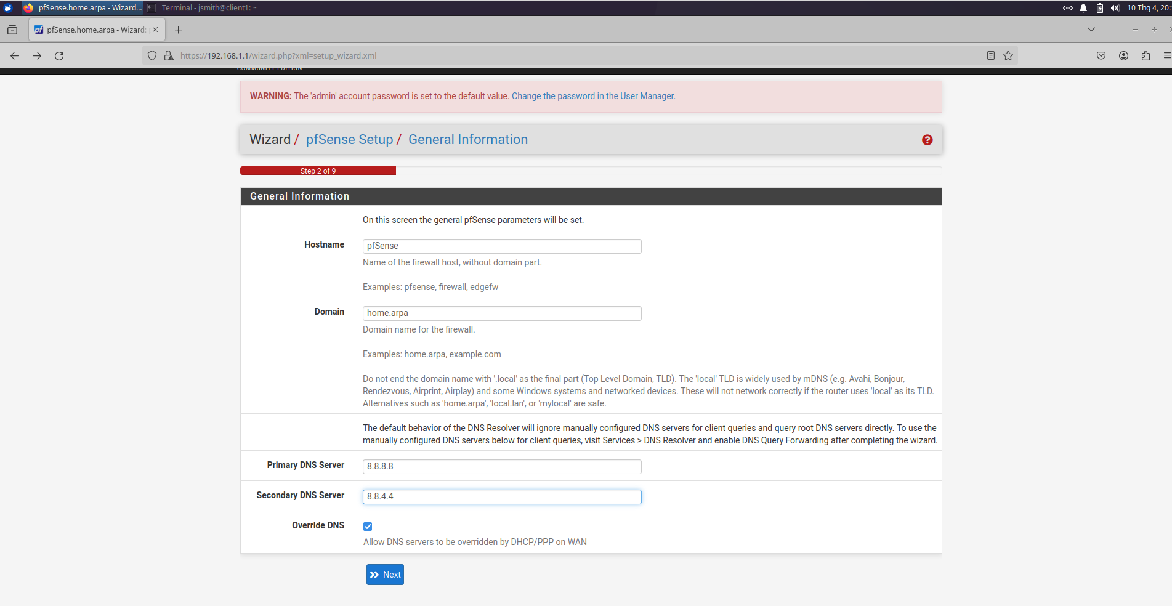The image size is (1172, 606).
Task: Reload the pfSense wizard page
Action: pos(59,55)
